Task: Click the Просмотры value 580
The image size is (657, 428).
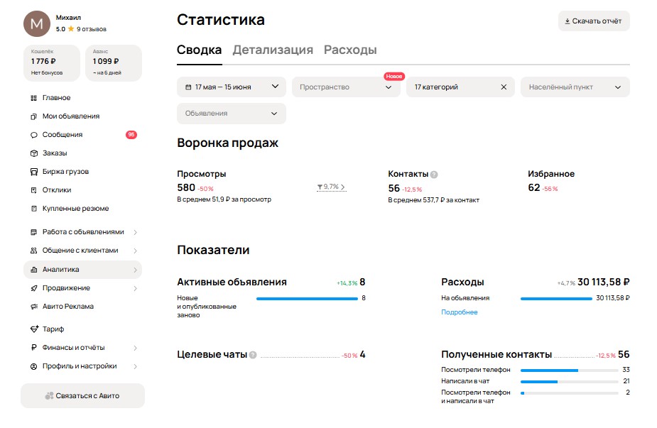Action: pyautogui.click(x=186, y=187)
